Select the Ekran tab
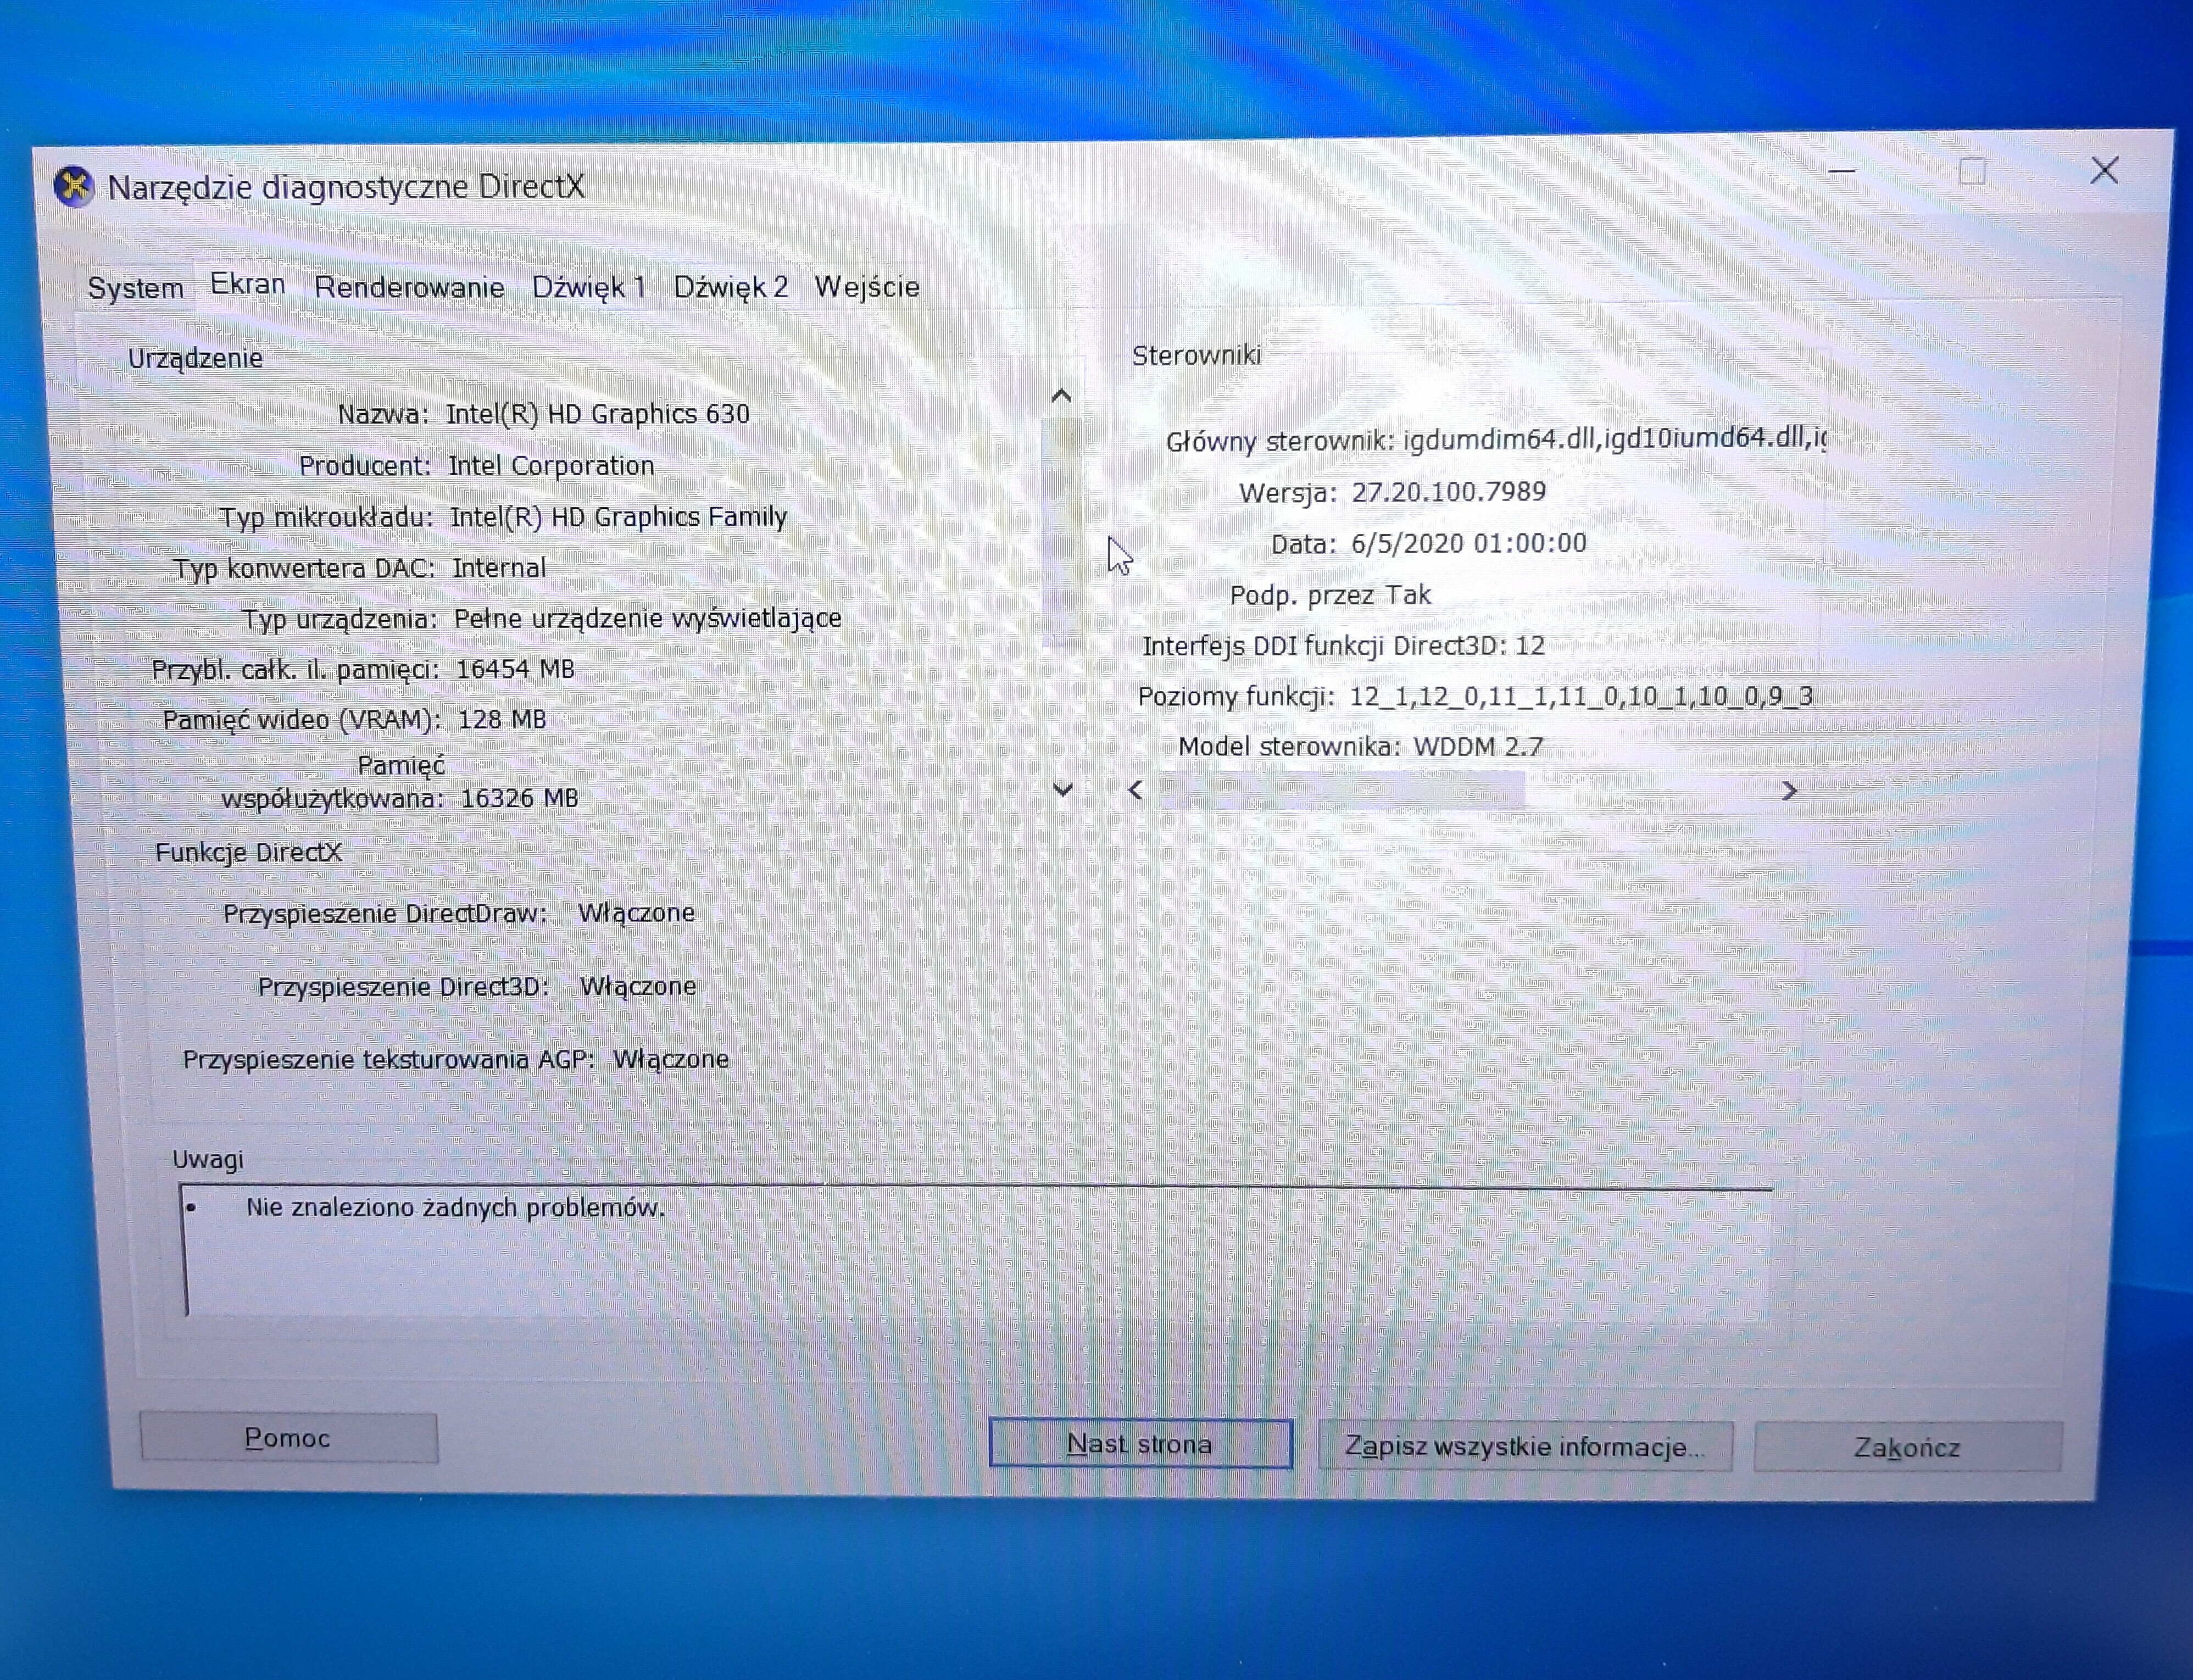Screen dimensions: 2193x1680 (x=248, y=284)
